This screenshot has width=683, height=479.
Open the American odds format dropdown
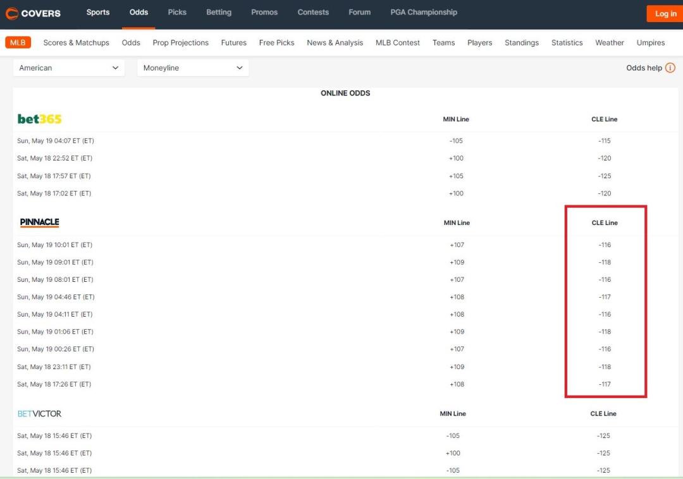point(69,68)
